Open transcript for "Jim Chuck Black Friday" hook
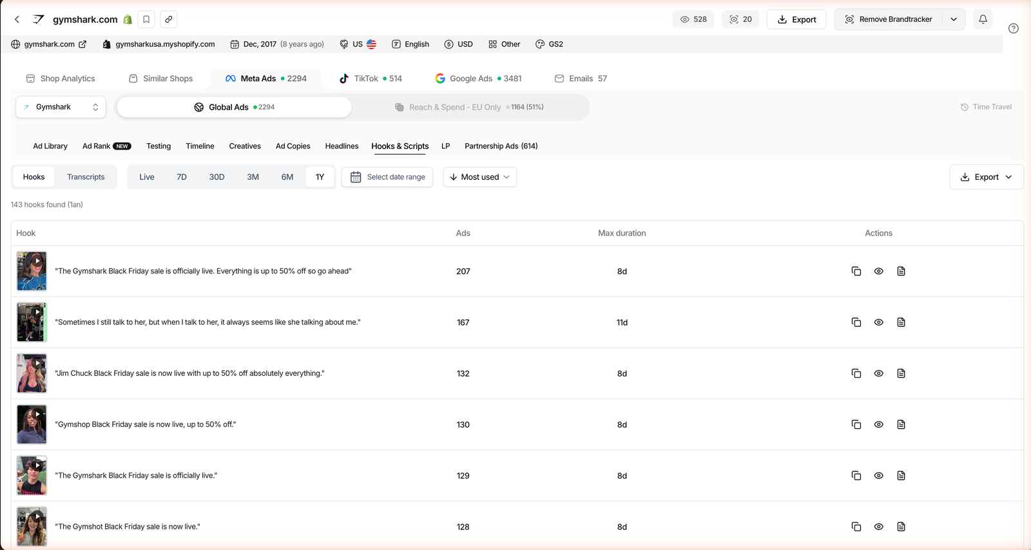 901,373
